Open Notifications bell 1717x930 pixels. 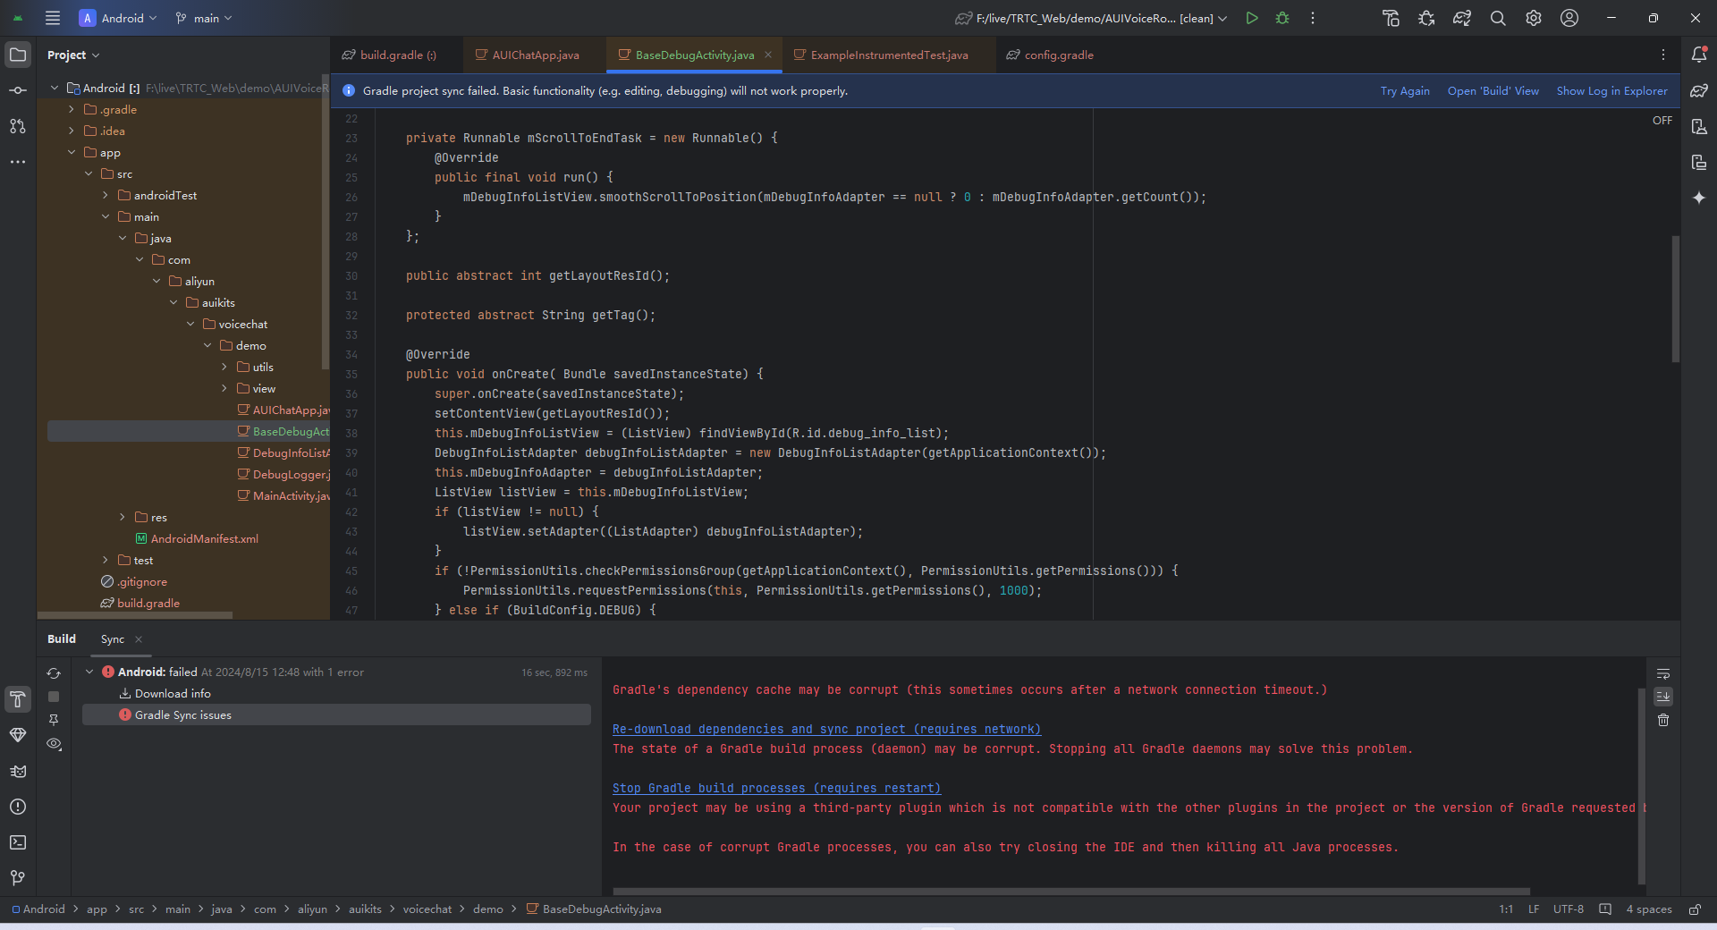[1699, 55]
